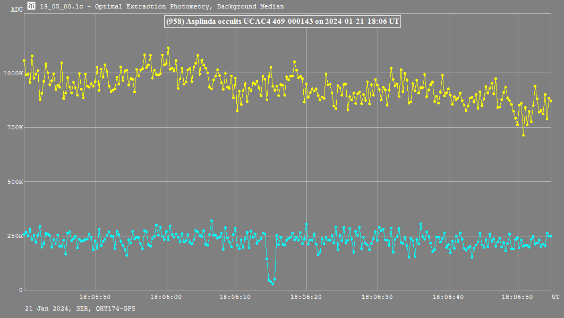The height and width of the screenshot is (318, 564).
Task: Select the 18:06:20 time tick label
Action: (x=307, y=297)
